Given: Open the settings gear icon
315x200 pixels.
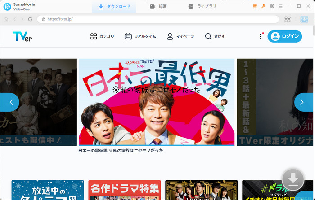Looking at the screenshot, I should (x=272, y=6).
